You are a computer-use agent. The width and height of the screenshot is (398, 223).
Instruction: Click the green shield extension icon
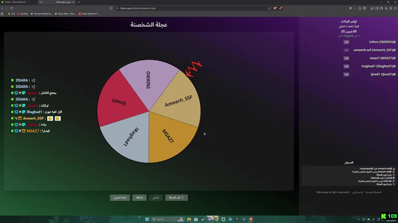coord(350,8)
